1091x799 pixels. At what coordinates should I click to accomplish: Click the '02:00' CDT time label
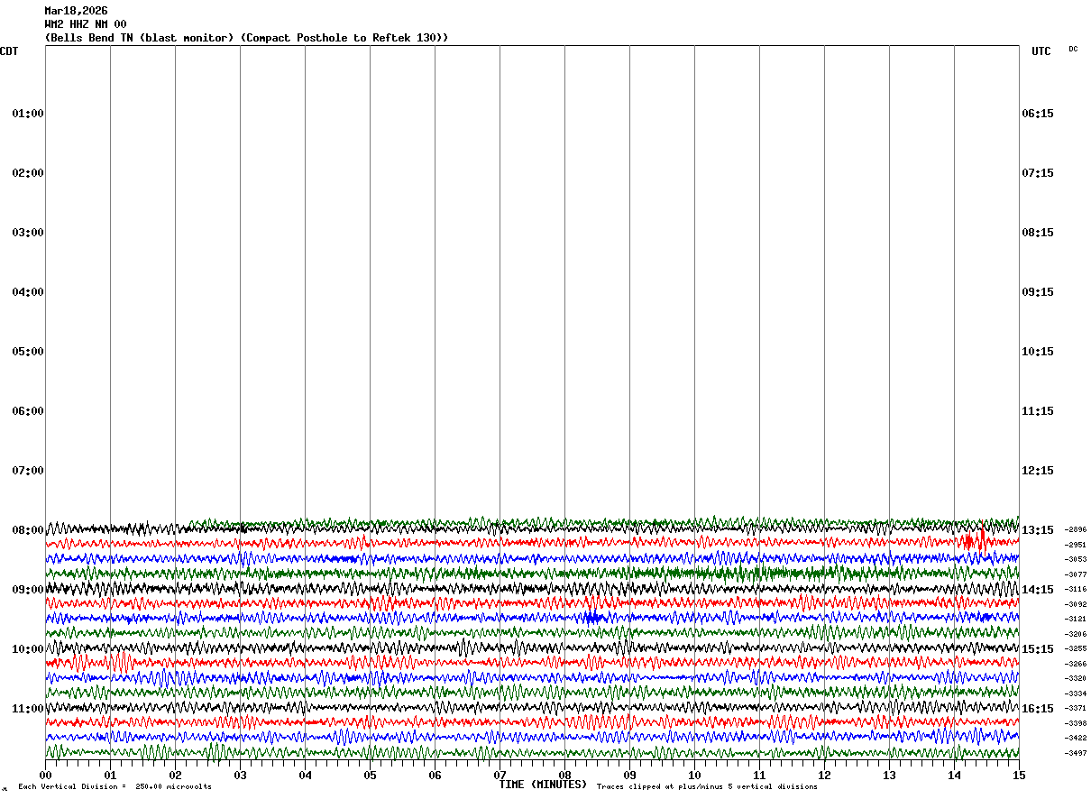28,173
